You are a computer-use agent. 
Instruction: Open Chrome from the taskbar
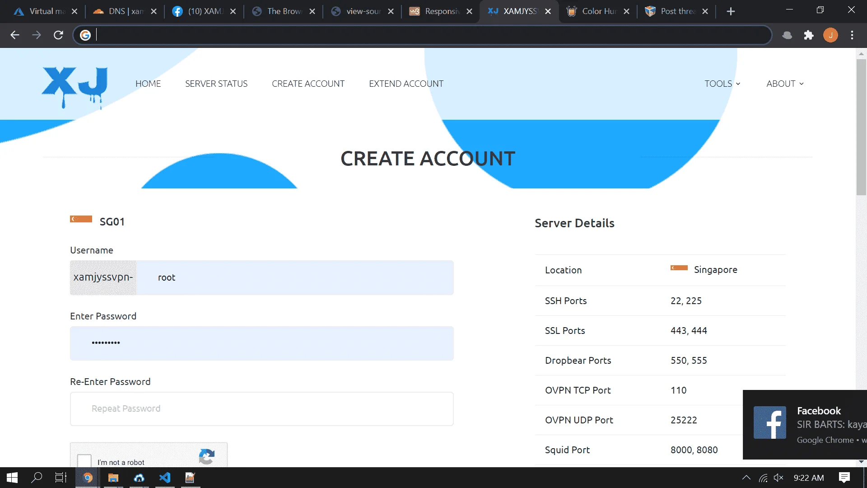click(x=88, y=478)
